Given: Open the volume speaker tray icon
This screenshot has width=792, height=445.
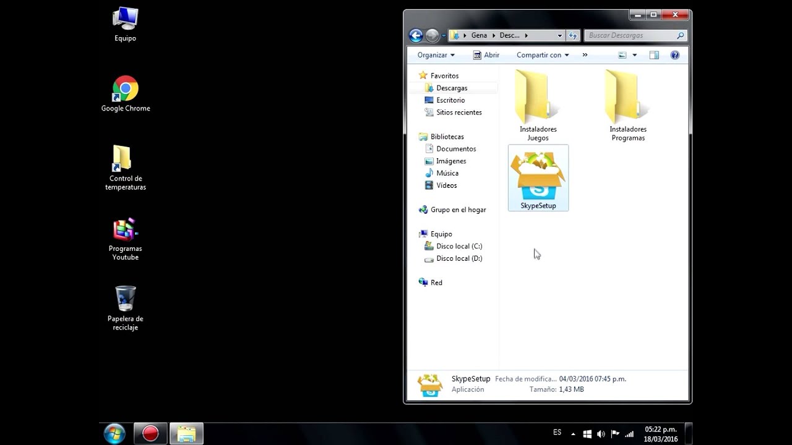Looking at the screenshot, I should [x=601, y=434].
